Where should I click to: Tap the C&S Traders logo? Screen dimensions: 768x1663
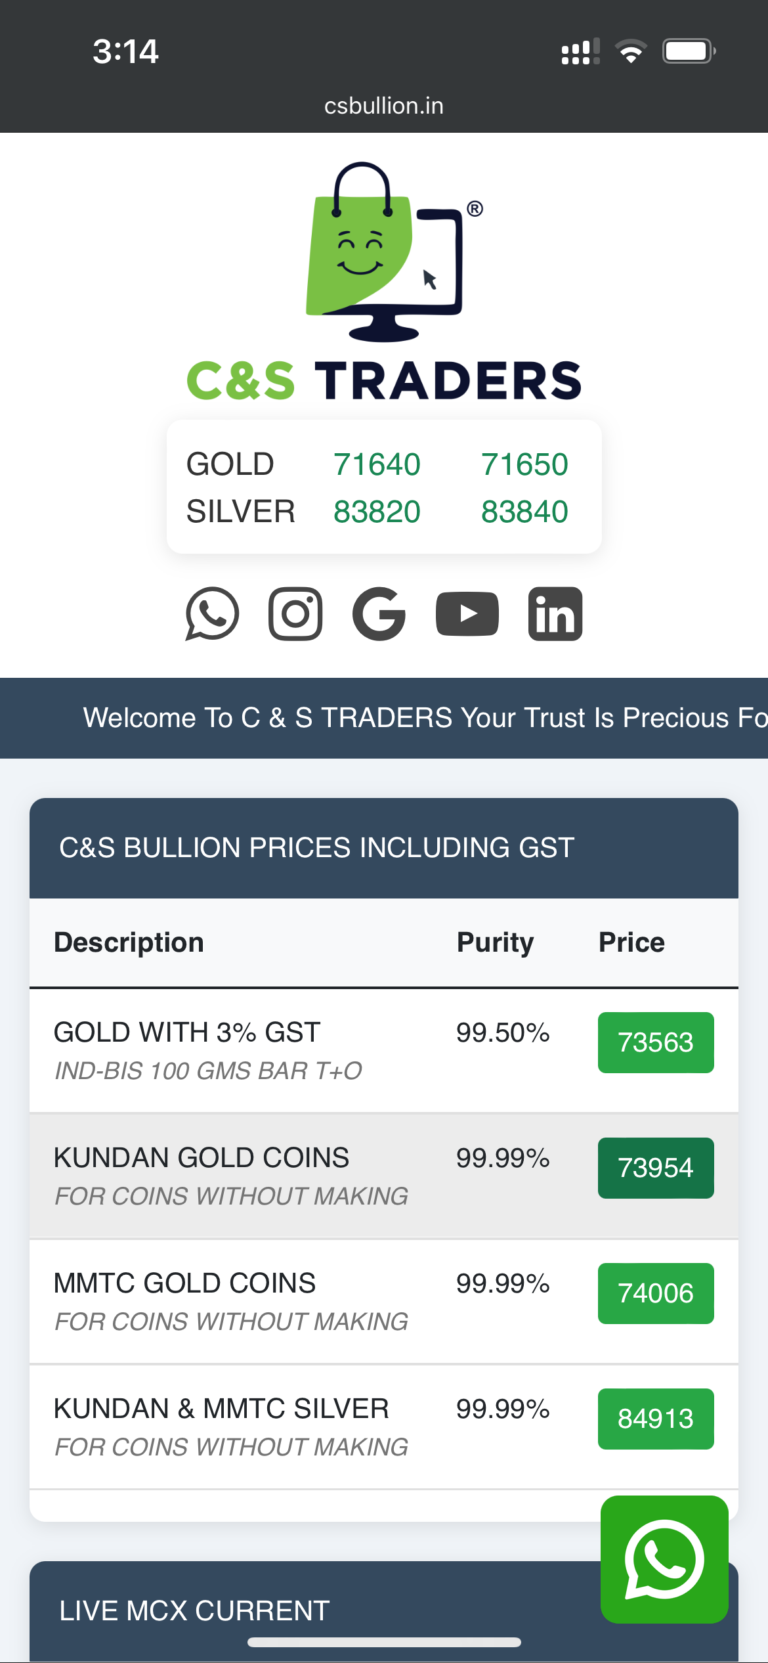tap(384, 282)
